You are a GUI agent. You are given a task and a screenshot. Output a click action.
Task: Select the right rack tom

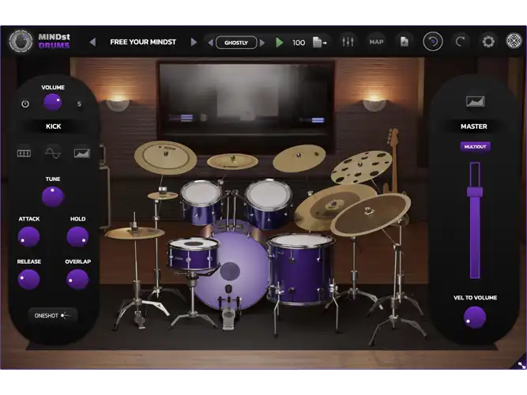tap(268, 203)
